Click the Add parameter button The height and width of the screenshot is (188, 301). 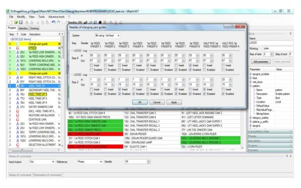pos(261,62)
